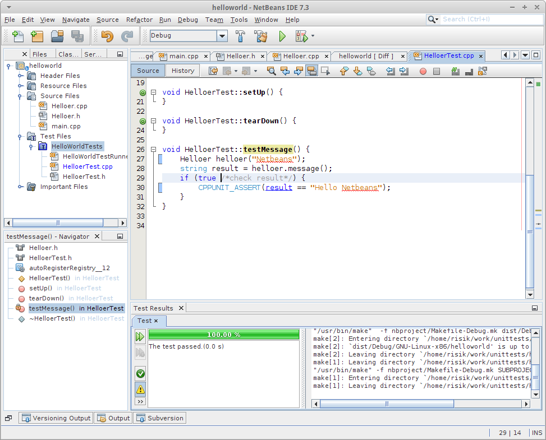Switch to the Helloer.cpp editor tab
This screenshot has width=546, height=440.
(x=300, y=56)
